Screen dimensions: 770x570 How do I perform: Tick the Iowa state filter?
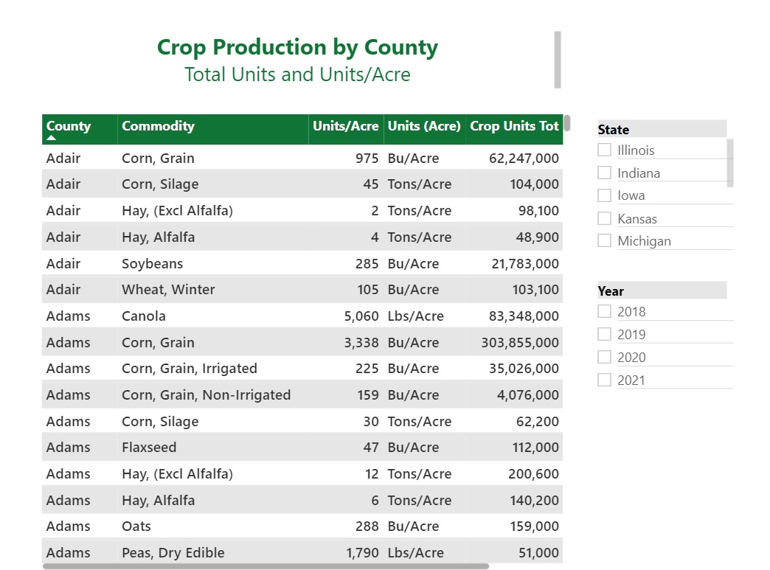point(605,195)
